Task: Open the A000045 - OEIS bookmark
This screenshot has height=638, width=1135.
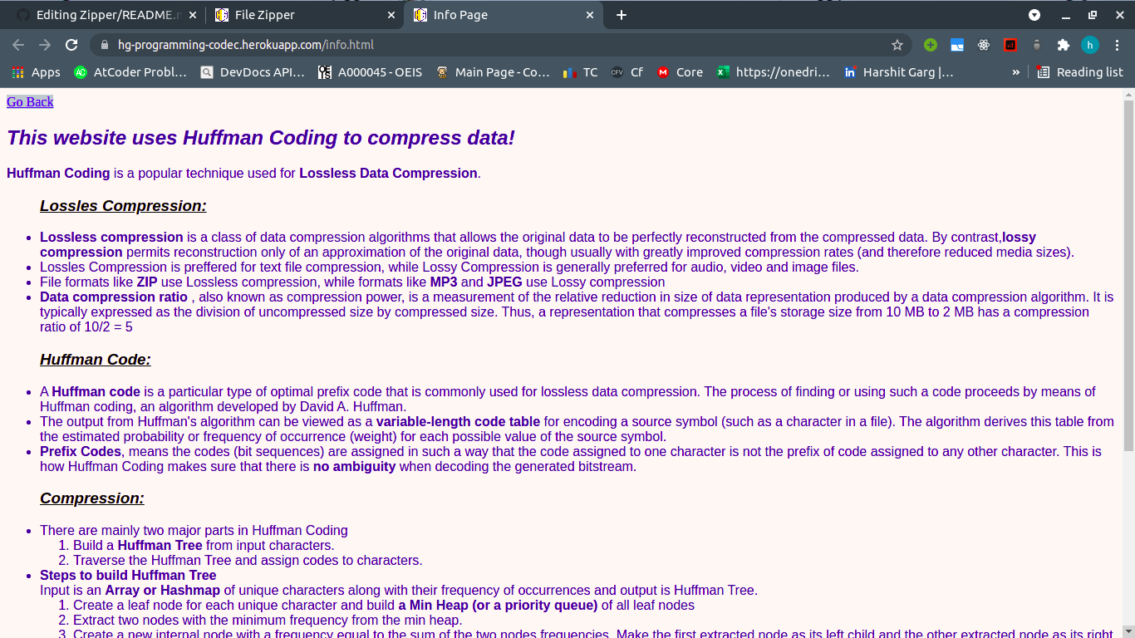Action: (370, 72)
